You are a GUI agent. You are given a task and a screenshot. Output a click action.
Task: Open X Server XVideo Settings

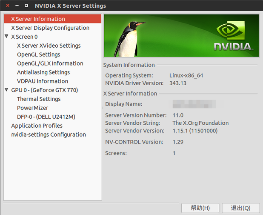(x=49, y=46)
